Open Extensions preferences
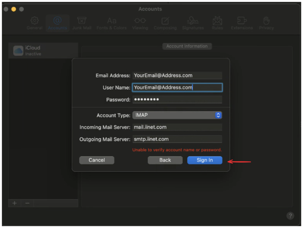303x228 pixels. 242,23
